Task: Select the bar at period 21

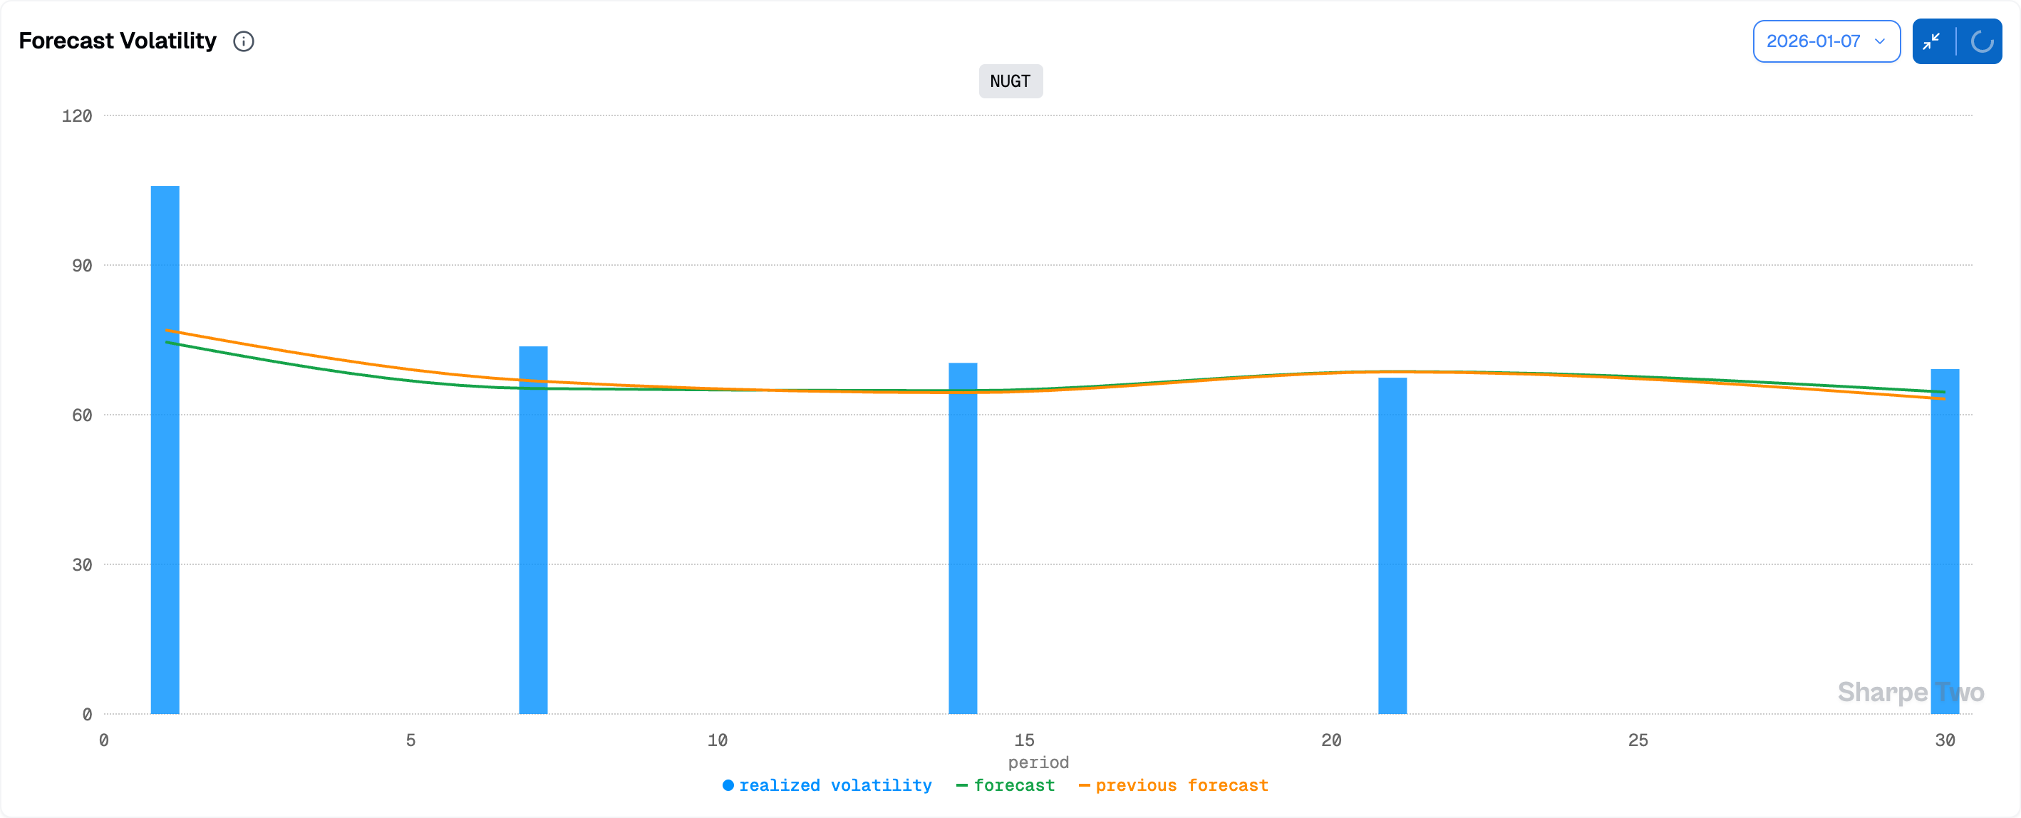Action: pyautogui.click(x=1392, y=545)
